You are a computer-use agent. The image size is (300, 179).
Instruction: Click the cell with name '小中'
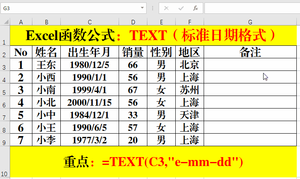[x=46, y=115]
